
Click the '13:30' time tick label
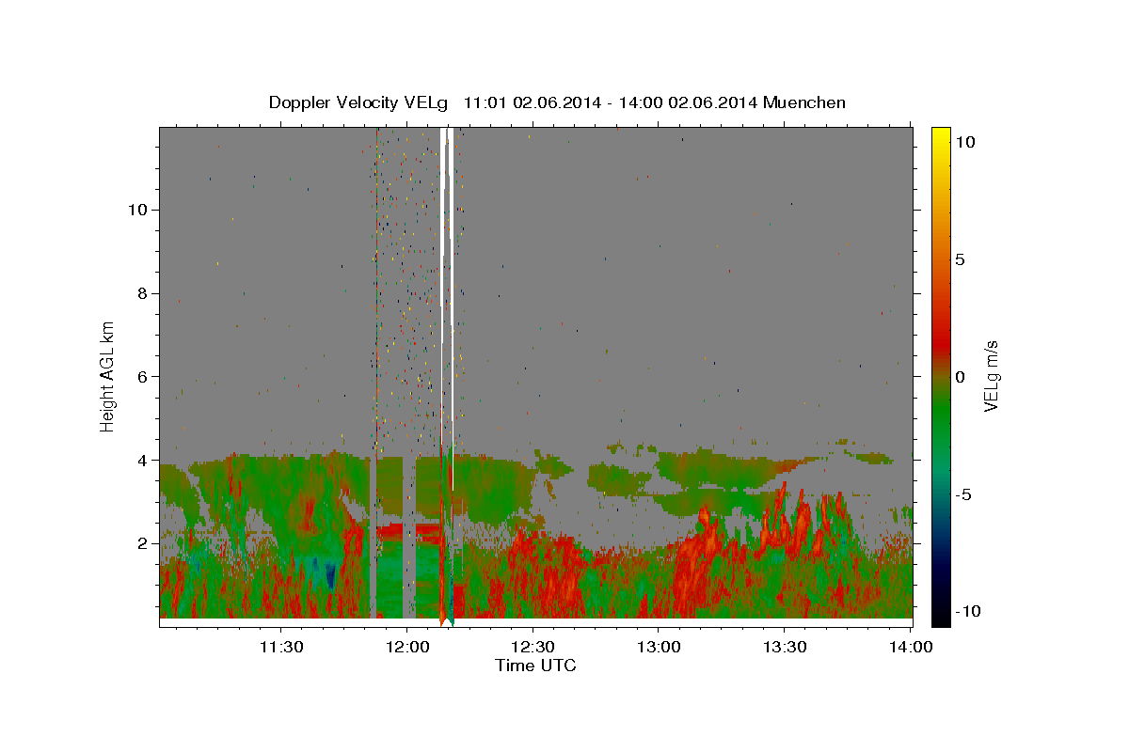785,647
